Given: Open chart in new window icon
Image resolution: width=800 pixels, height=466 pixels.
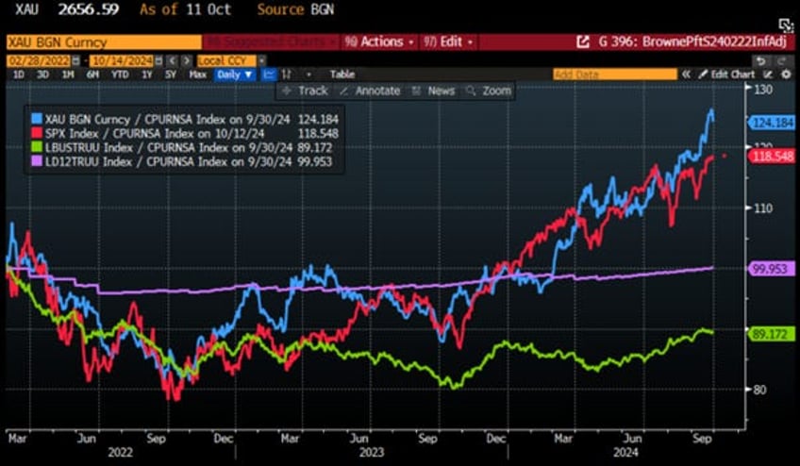Looking at the screenshot, I should click(x=583, y=42).
